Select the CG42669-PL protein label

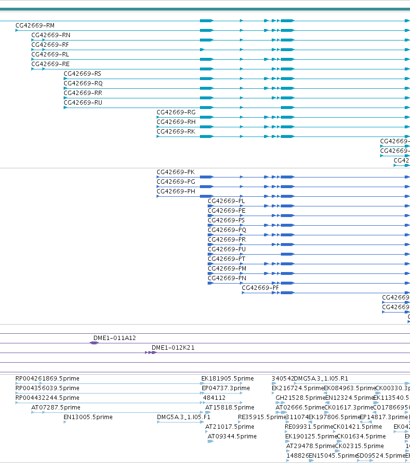tap(226, 201)
